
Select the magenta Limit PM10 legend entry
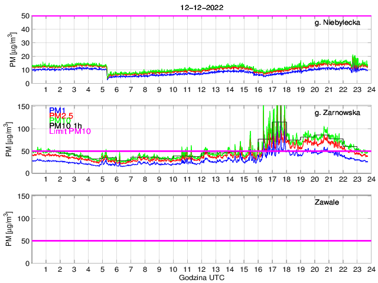tap(70, 131)
